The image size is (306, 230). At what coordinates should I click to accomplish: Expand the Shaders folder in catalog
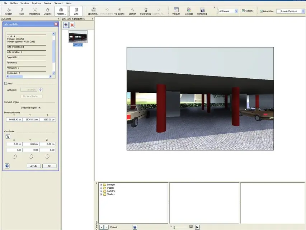coord(101,194)
